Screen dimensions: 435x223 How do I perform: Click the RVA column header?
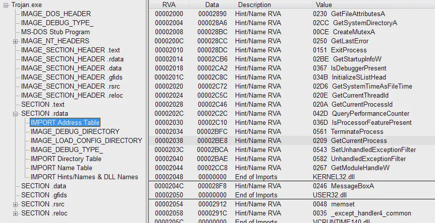pyautogui.click(x=169, y=5)
